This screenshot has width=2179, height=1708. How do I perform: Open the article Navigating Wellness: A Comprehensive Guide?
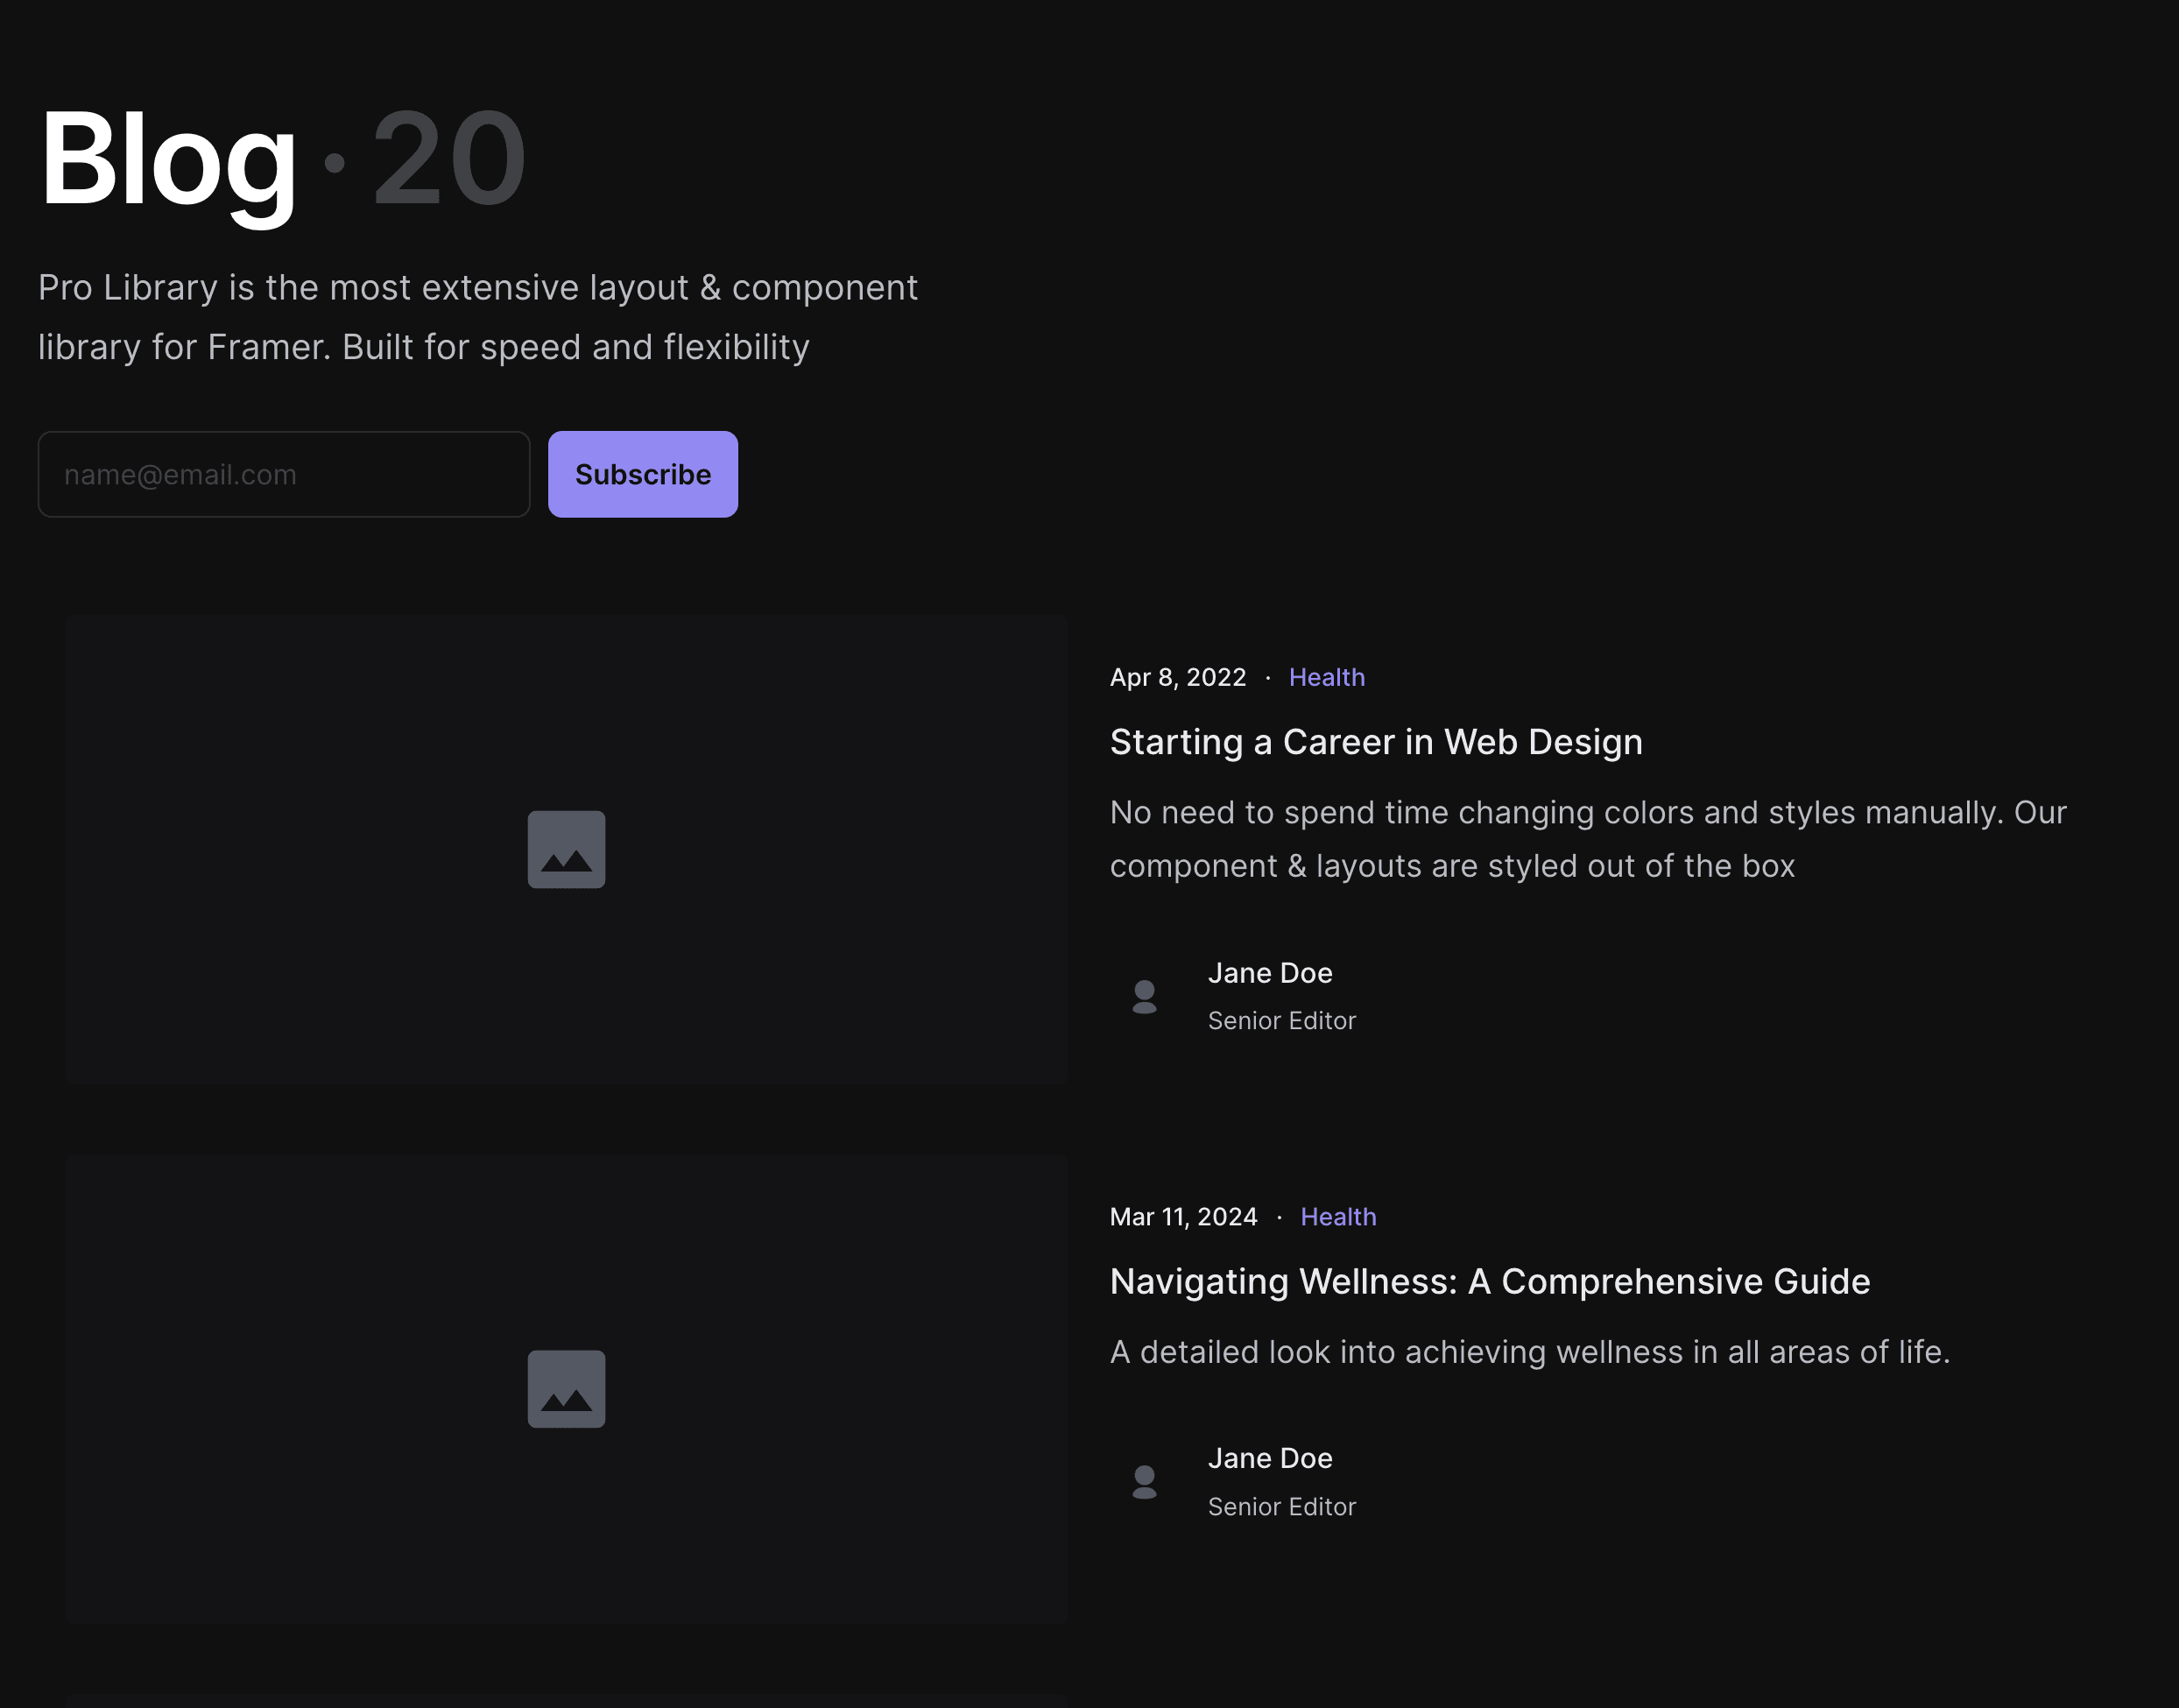(1489, 1281)
